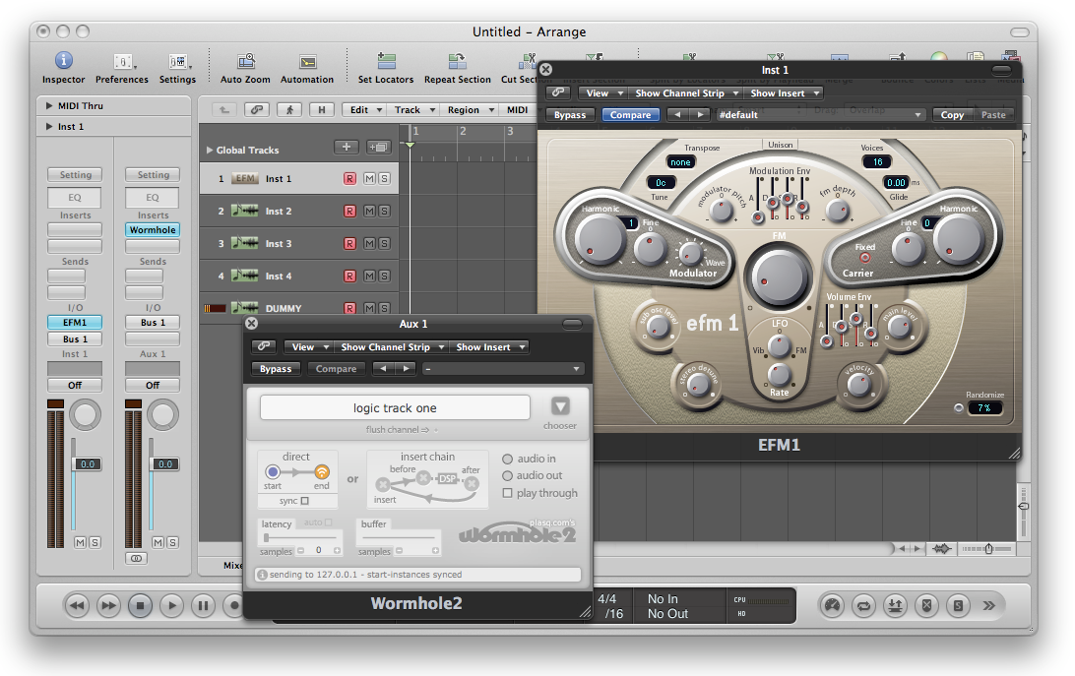Open Show Channel Strip menu in Inst 1
Viewport: 1075px width, 676px height.
pos(686,92)
